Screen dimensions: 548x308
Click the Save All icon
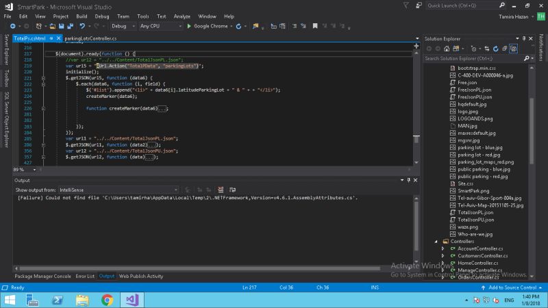(71, 26)
